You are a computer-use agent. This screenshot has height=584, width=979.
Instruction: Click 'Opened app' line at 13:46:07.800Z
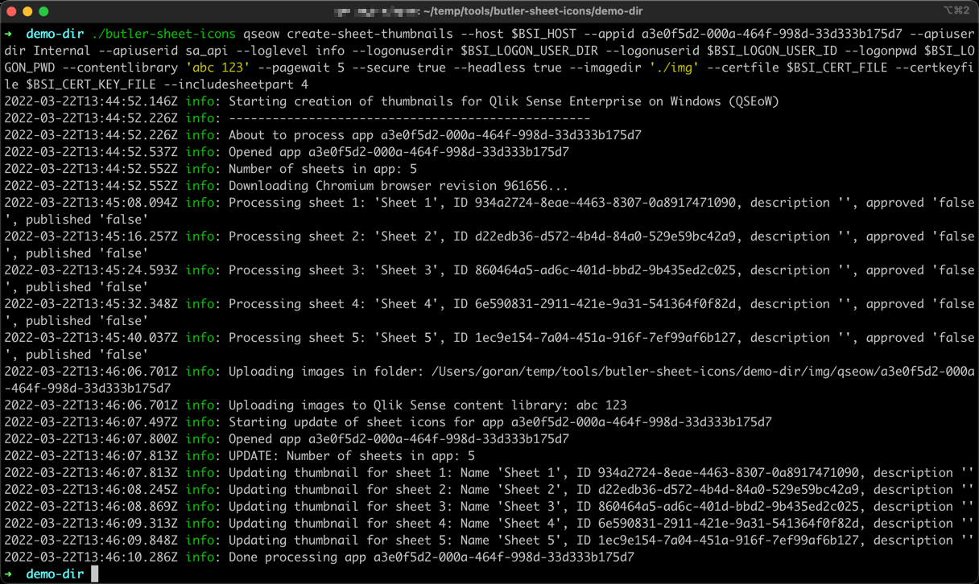tap(399, 439)
